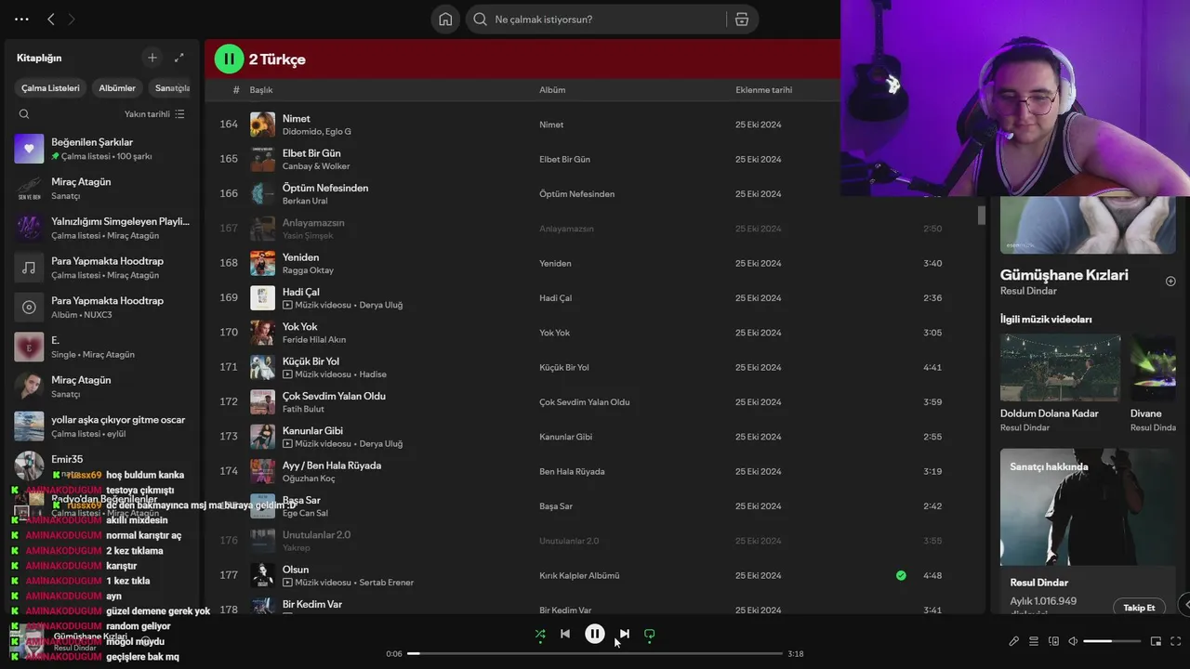Image resolution: width=1190 pixels, height=669 pixels.
Task: Pause playback in bottom player bar
Action: [x=595, y=634]
